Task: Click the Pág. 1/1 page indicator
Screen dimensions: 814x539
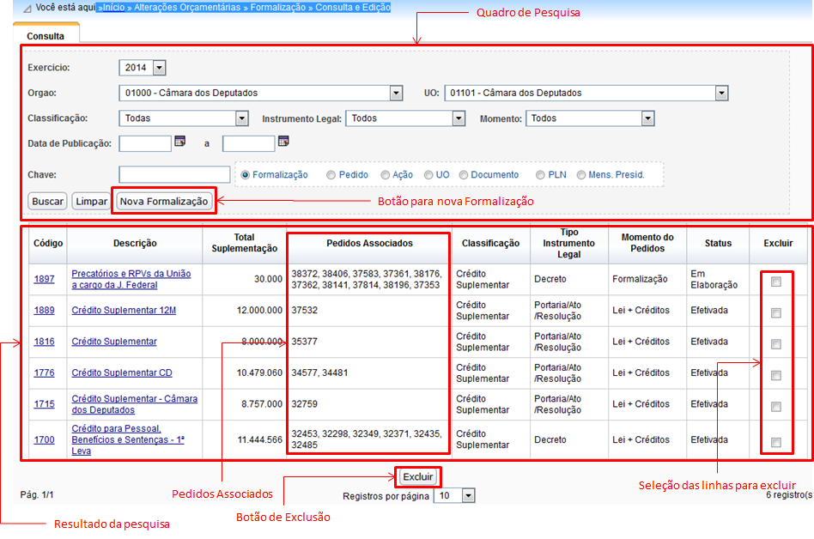Action: coord(37,495)
